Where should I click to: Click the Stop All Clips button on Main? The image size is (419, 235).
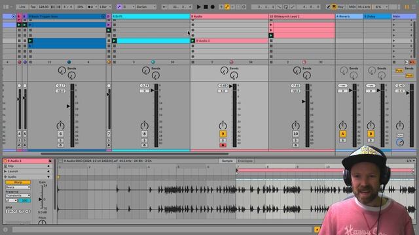tap(394, 62)
